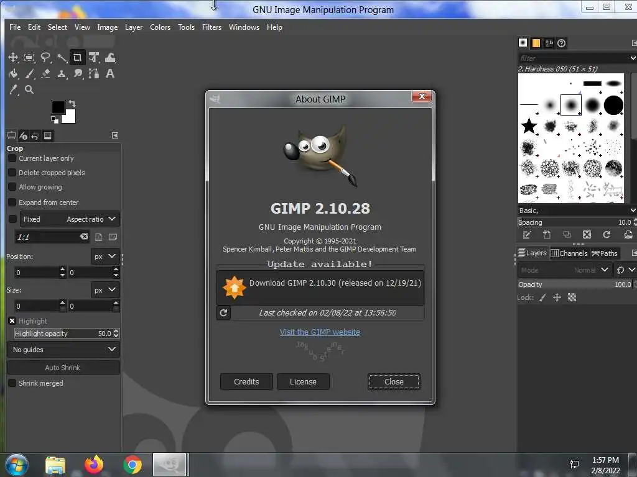Open the Undo History tab
This screenshot has width=637, height=477.
(35, 135)
